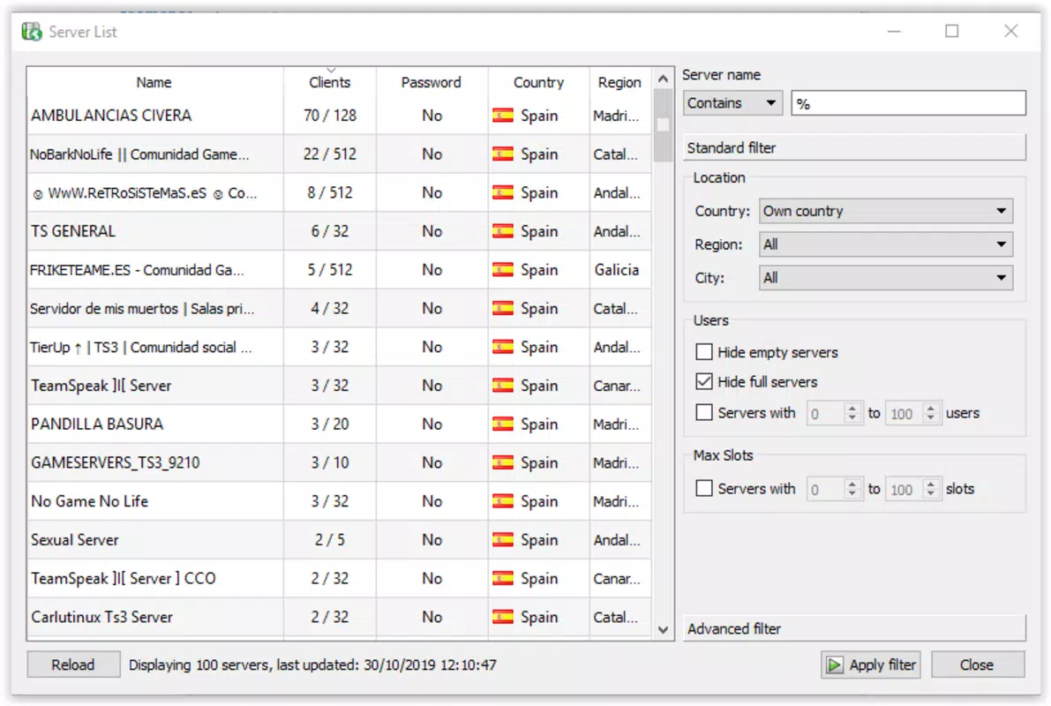Uncheck Hide full servers checkbox
Image resolution: width=1051 pixels, height=706 pixels.
pos(704,381)
